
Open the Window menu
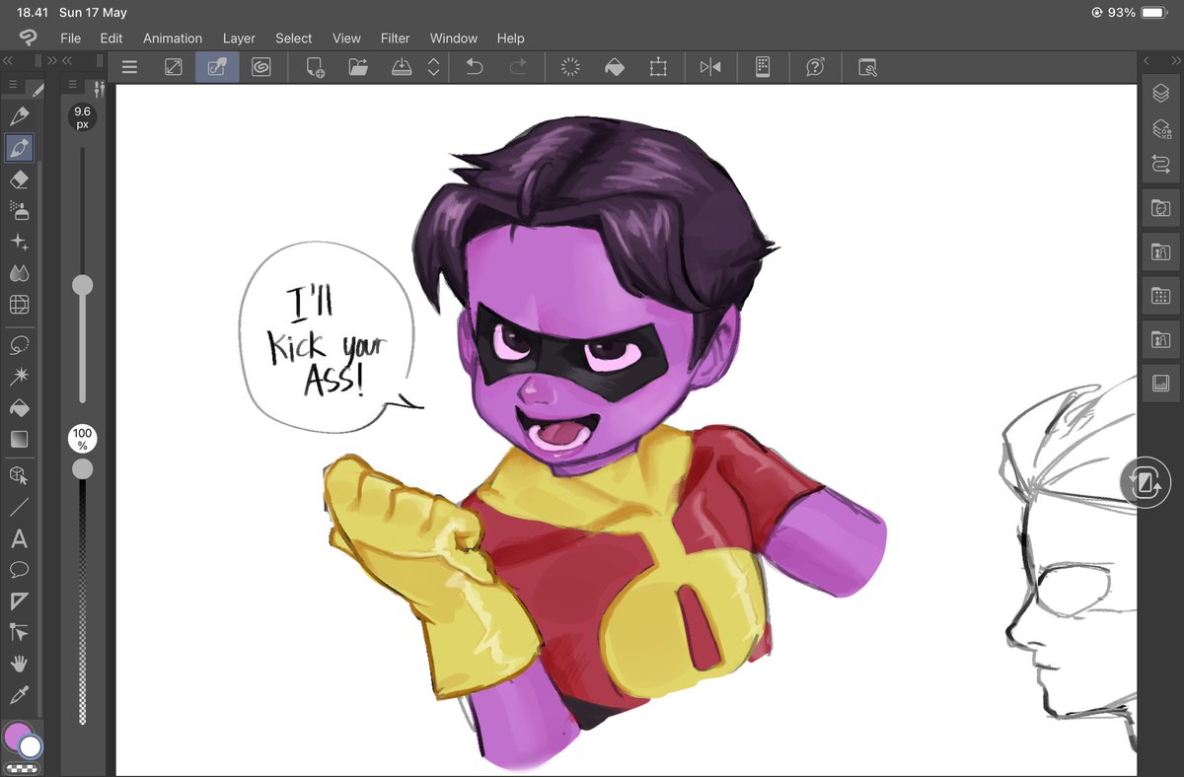(454, 38)
